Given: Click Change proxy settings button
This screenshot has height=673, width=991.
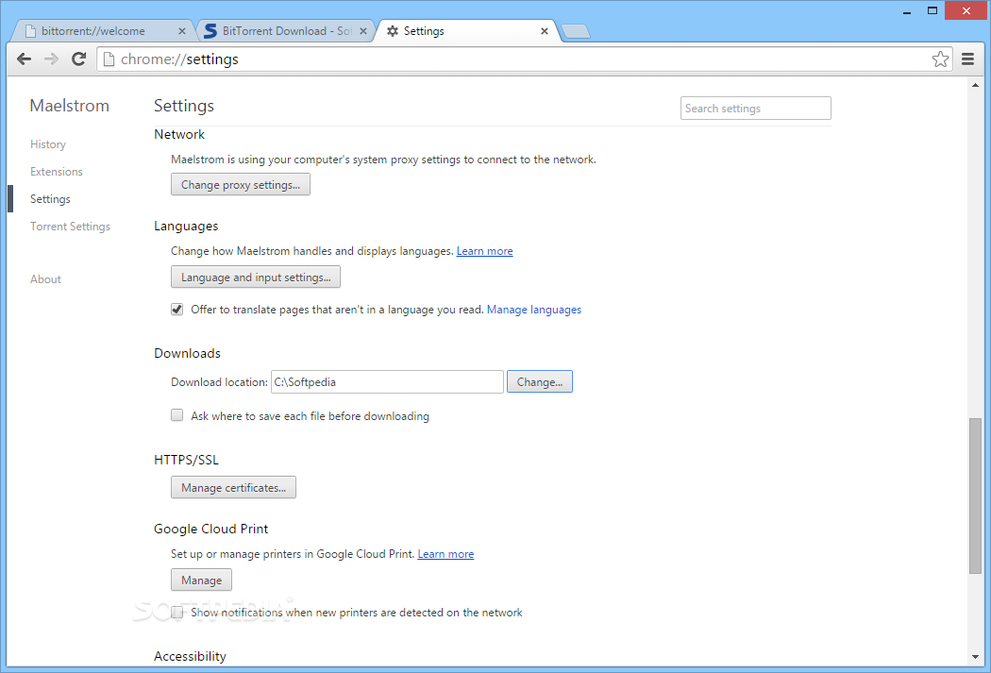Looking at the screenshot, I should [240, 184].
